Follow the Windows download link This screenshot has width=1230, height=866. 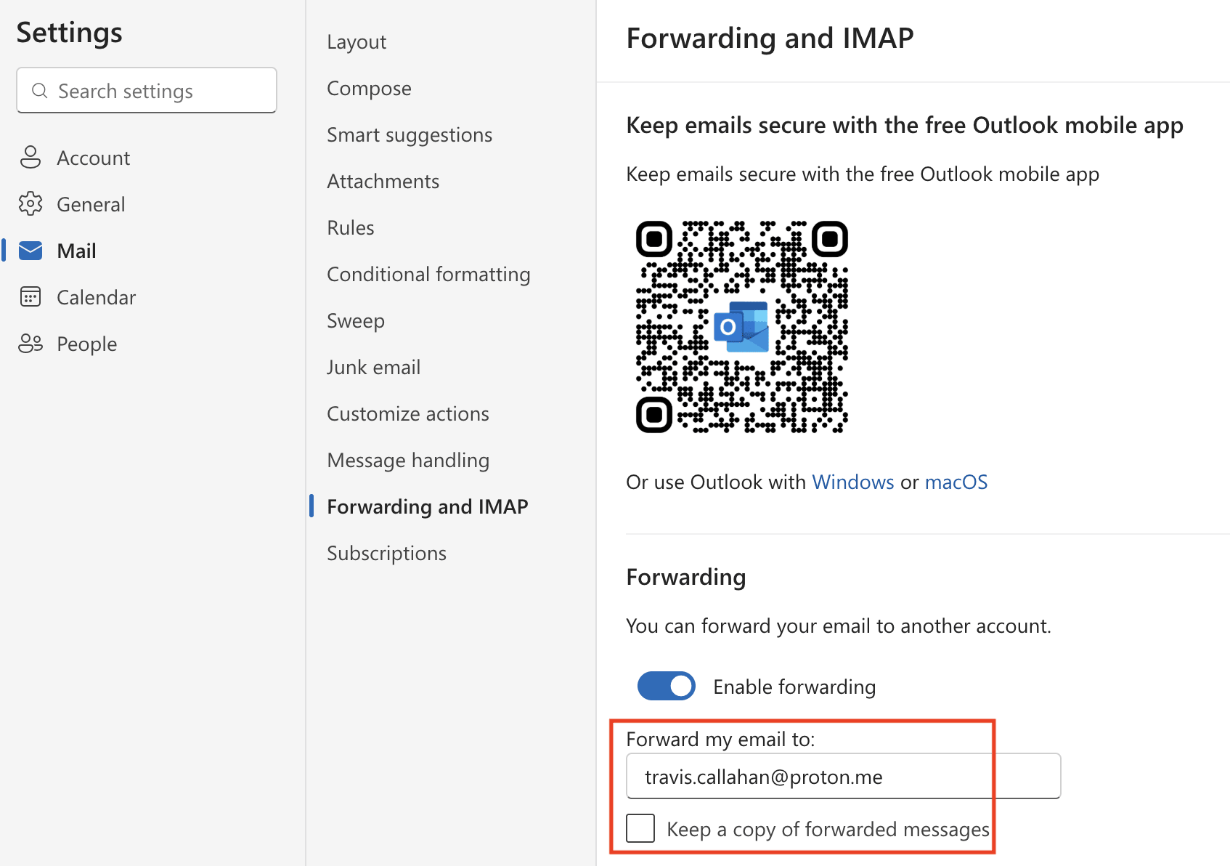point(852,482)
